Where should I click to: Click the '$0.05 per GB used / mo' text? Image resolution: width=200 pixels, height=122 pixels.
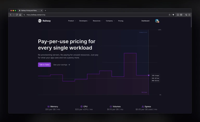[x=146, y=110]
